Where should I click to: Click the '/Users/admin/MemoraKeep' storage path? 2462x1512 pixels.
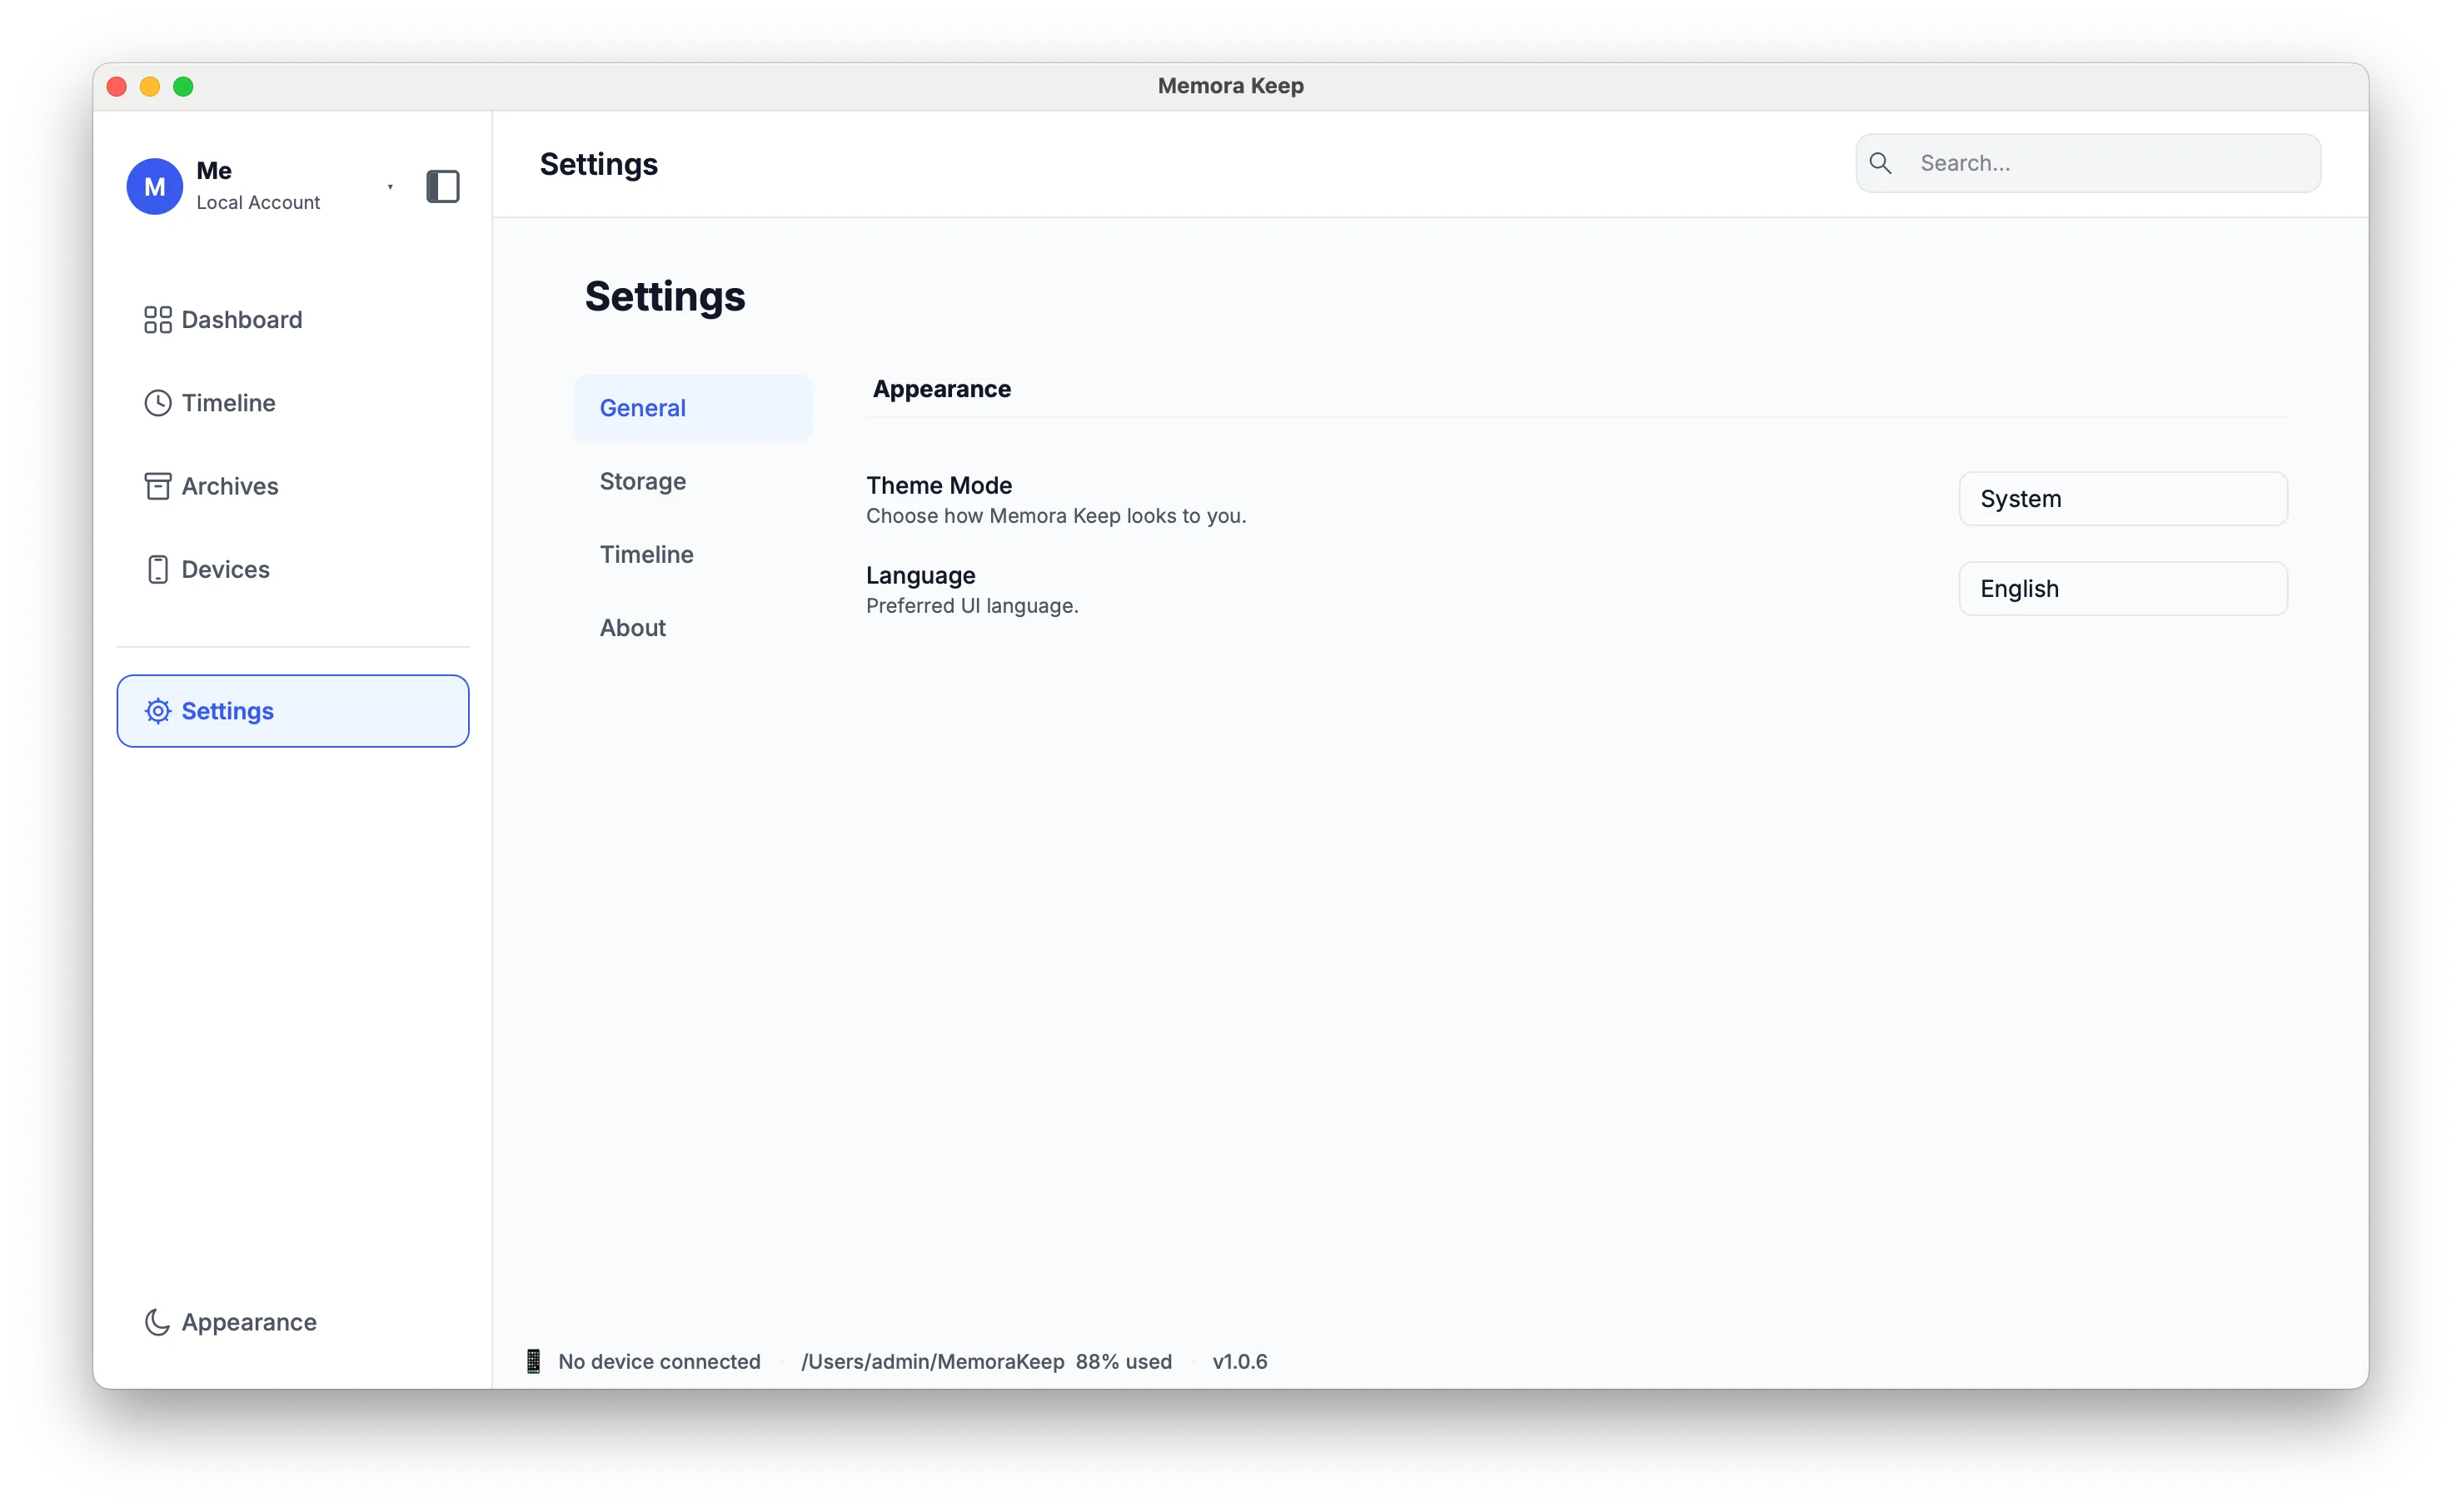pos(931,1361)
